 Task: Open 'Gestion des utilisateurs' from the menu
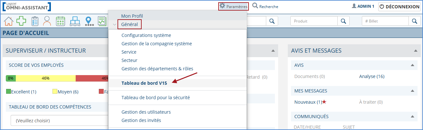[x=146, y=112]
